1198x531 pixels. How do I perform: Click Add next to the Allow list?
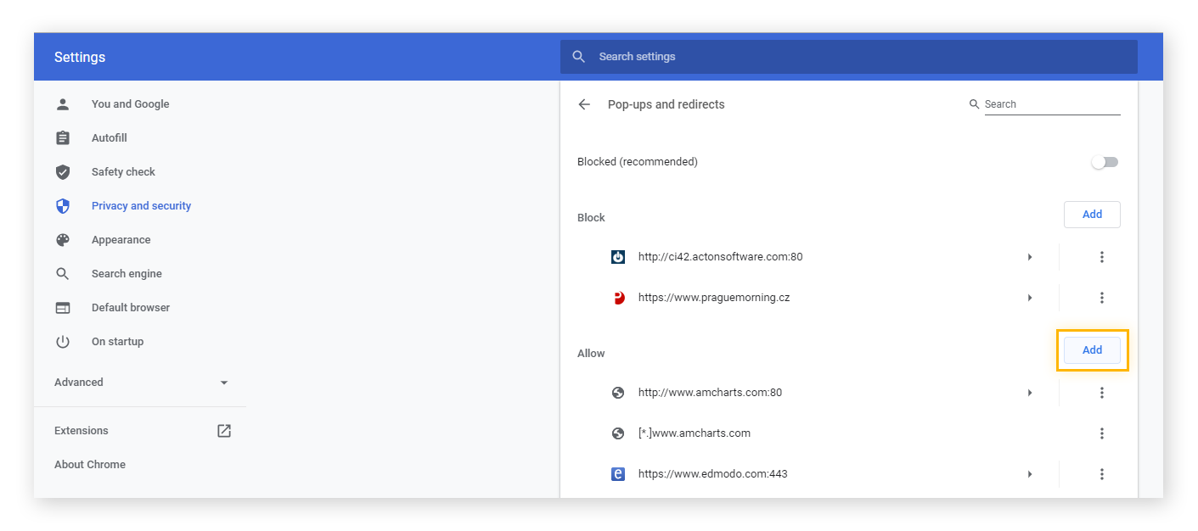tap(1092, 349)
